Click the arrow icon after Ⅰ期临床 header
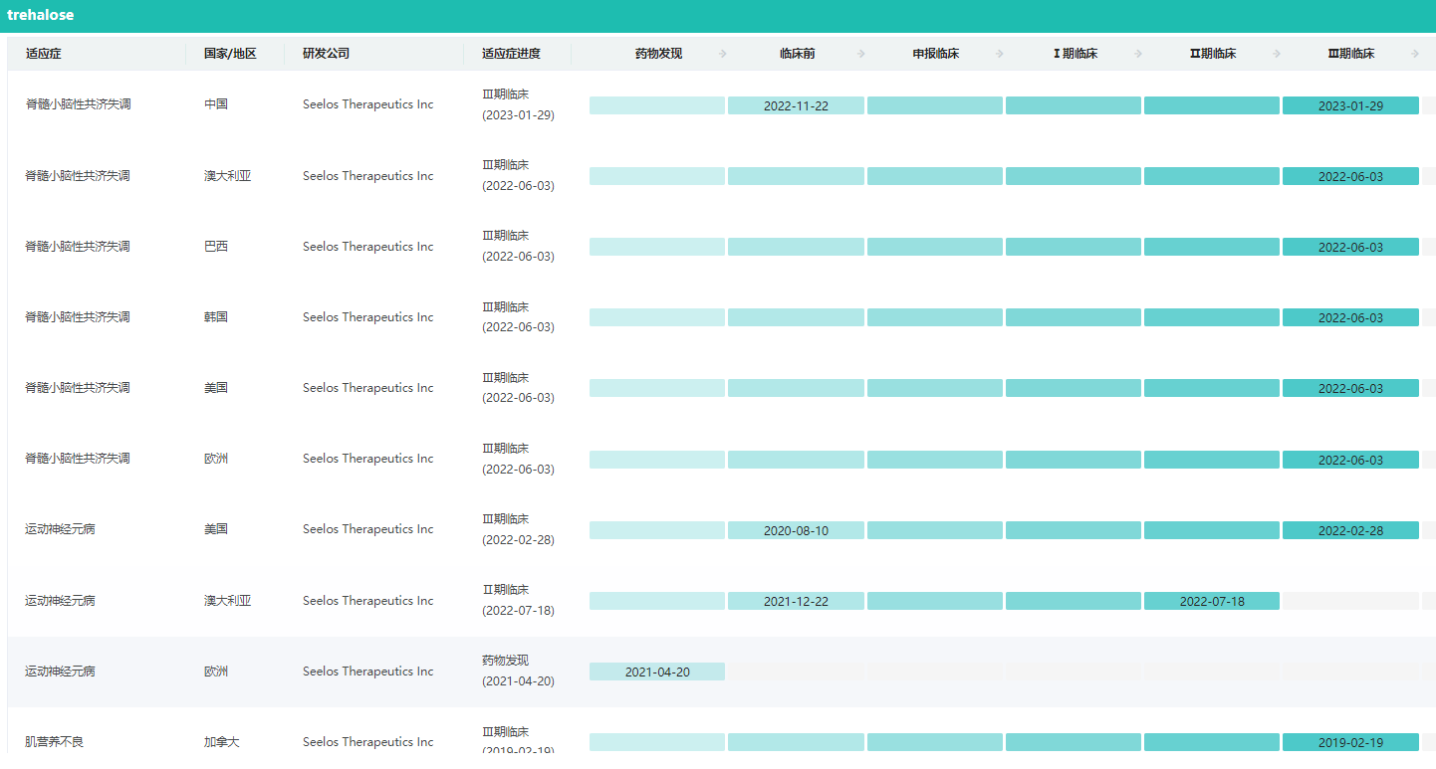This screenshot has height=769, width=1436. pyautogui.click(x=1138, y=54)
